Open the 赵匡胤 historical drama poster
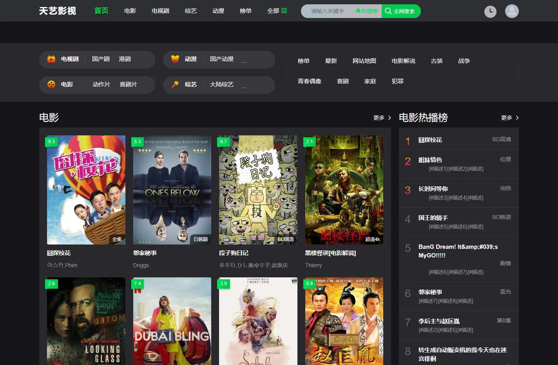The width and height of the screenshot is (558, 365). pos(344,321)
